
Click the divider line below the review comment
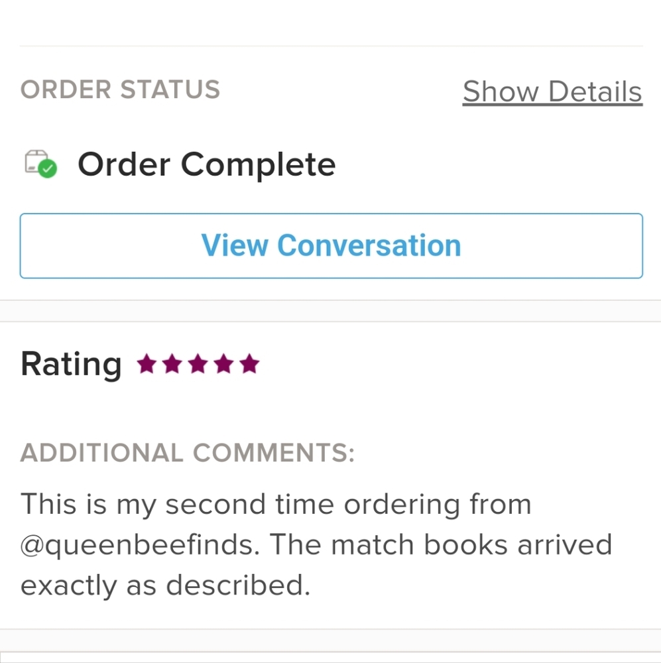tap(330, 629)
